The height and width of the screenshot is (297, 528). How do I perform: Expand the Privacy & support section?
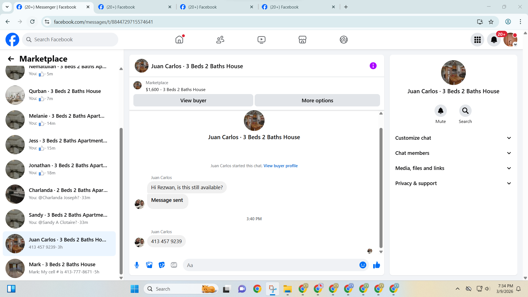pyautogui.click(x=453, y=183)
